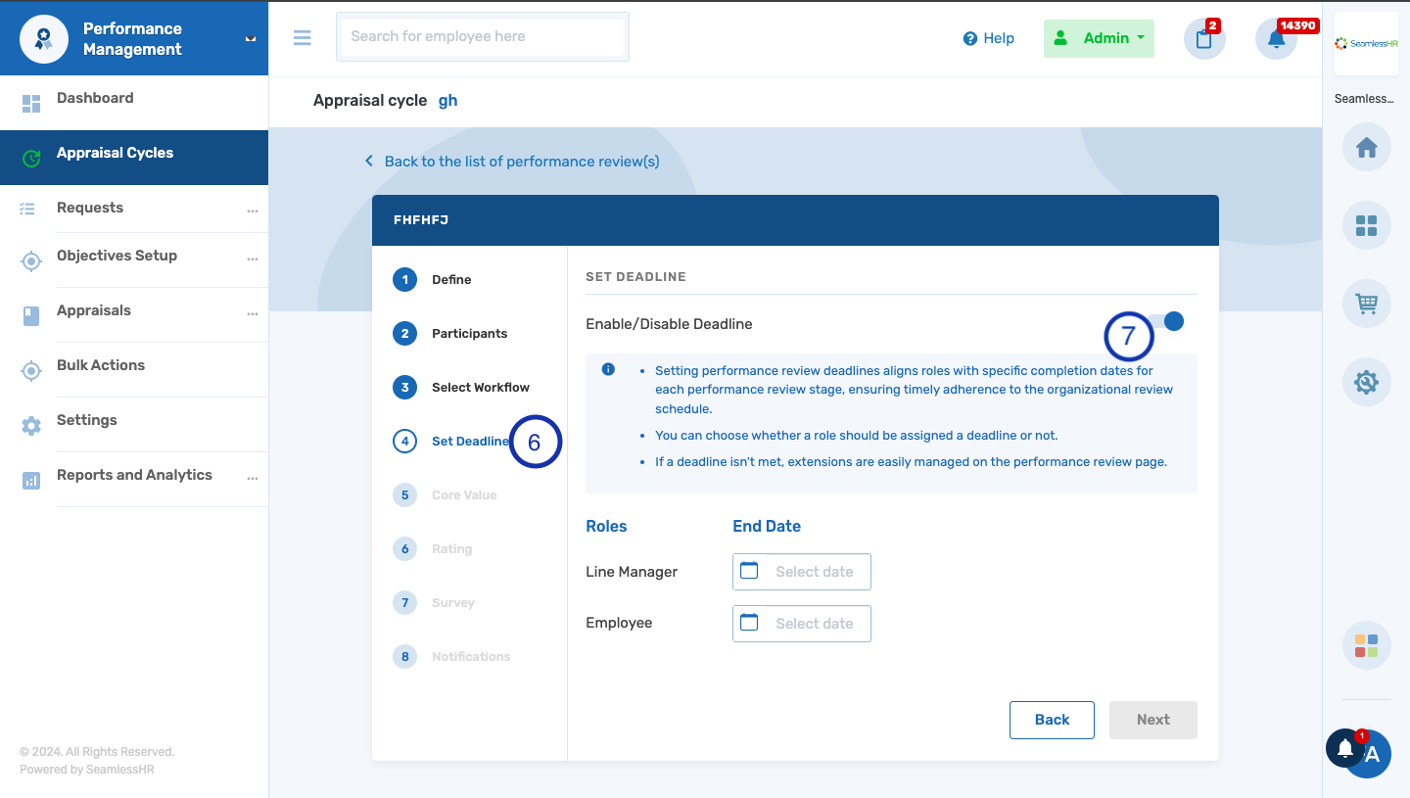Viewport: 1410px width, 798px height.
Task: Open the clipboard tasks icon showing 2
Action: tap(1203, 38)
